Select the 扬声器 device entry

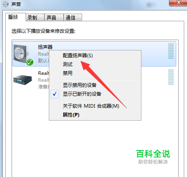tap(94, 54)
